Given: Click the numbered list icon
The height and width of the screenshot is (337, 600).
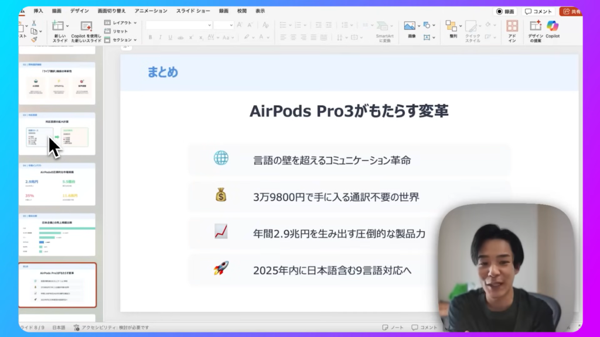Looking at the screenshot, I should pyautogui.click(x=298, y=25).
